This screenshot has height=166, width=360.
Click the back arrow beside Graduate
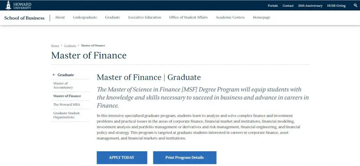(54, 75)
